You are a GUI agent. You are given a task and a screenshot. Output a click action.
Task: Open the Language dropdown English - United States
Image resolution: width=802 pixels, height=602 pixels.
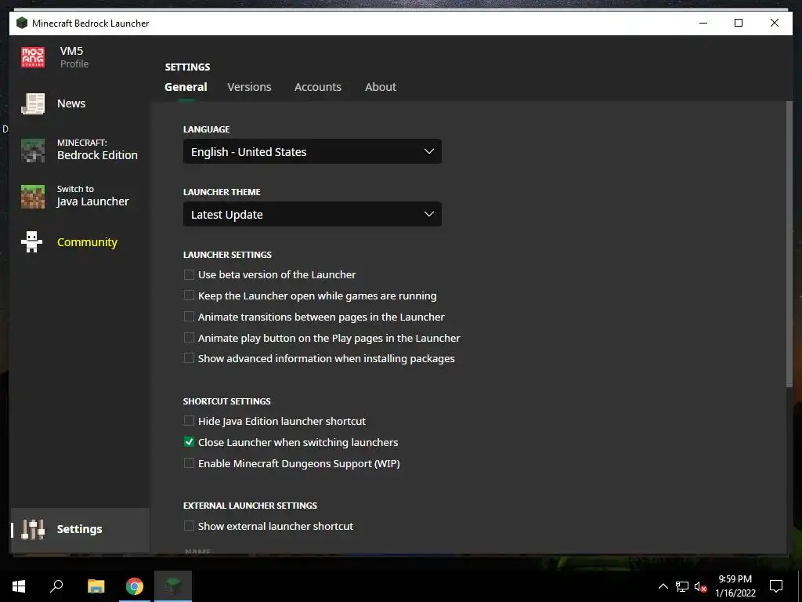(x=312, y=151)
